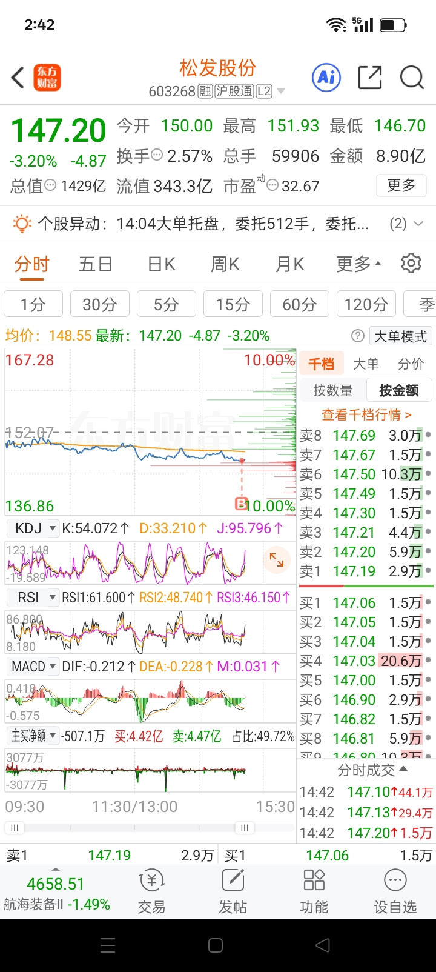Open the KDJ indicator dropdown
436x972 pixels.
coord(33,528)
